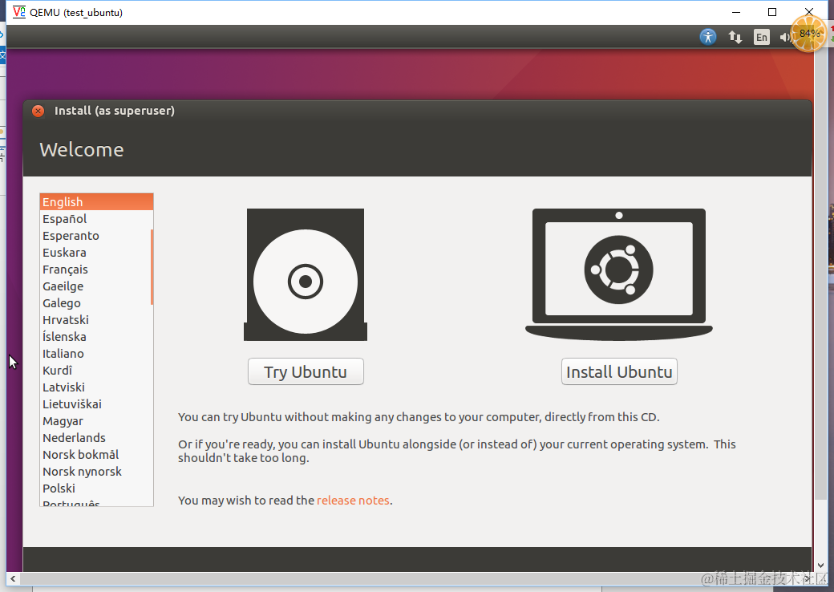Select Polski in the language list

point(96,489)
